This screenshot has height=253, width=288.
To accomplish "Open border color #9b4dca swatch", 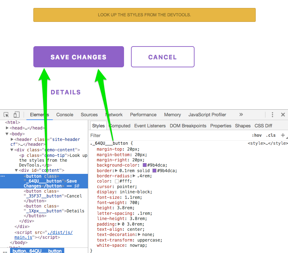I will click(x=155, y=171).
